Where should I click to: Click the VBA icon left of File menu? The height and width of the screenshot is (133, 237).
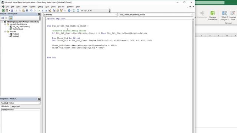click(x=3, y=7)
